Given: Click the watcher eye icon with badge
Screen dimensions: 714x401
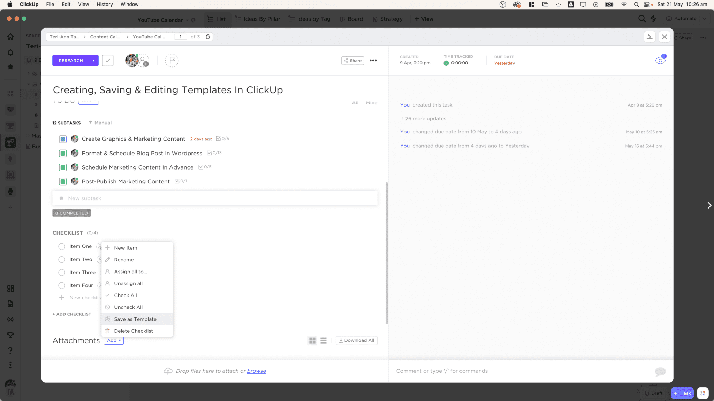Looking at the screenshot, I should click(x=661, y=60).
